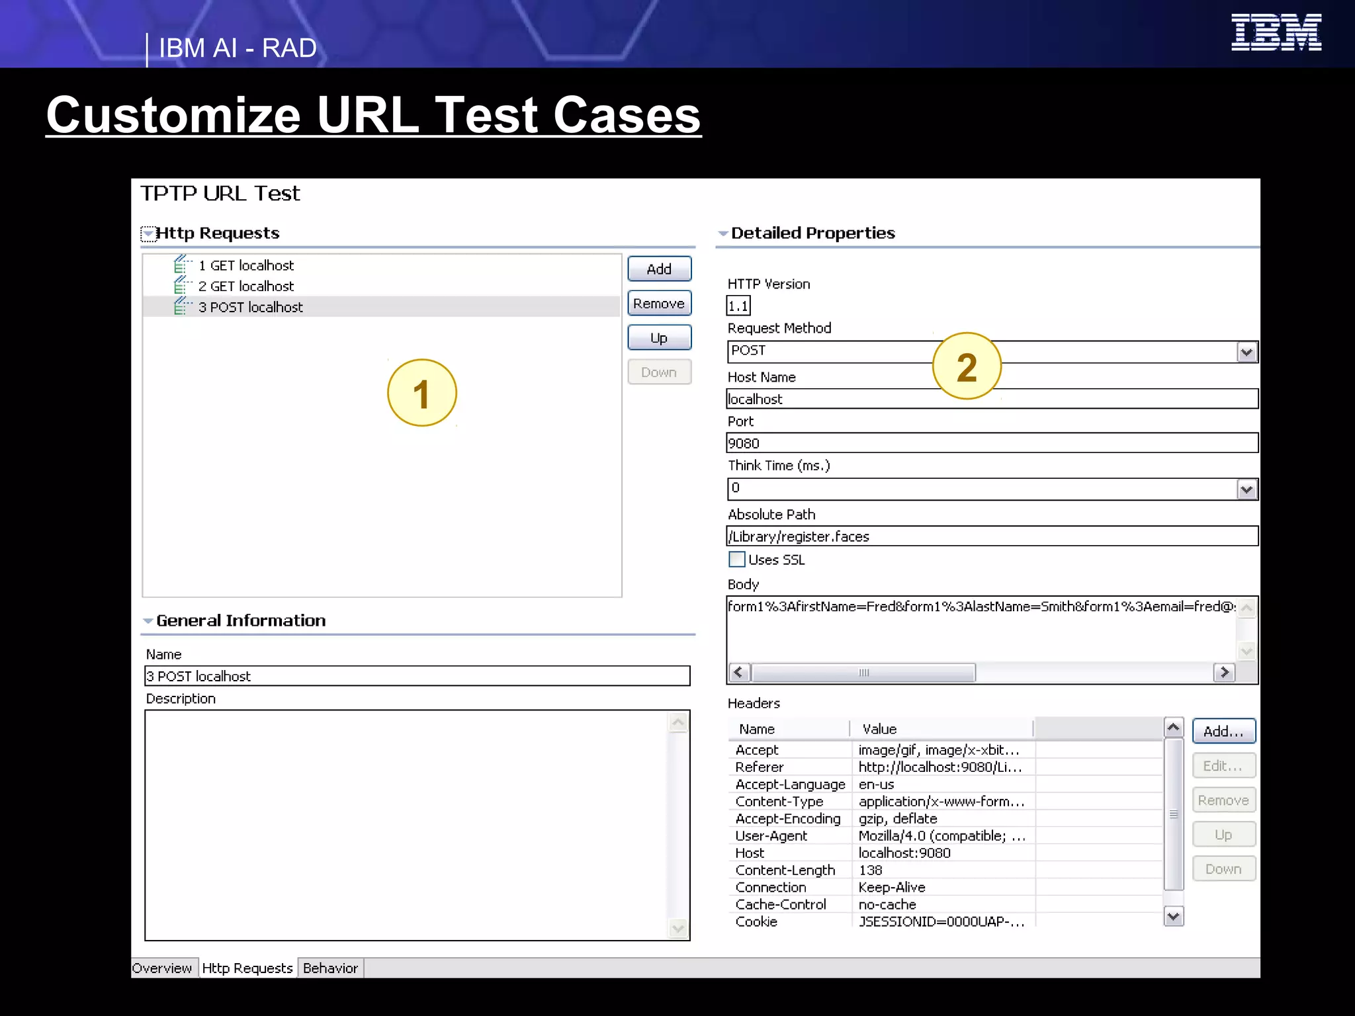The image size is (1355, 1016).
Task: Click the Remove request button
Action: tap(659, 304)
